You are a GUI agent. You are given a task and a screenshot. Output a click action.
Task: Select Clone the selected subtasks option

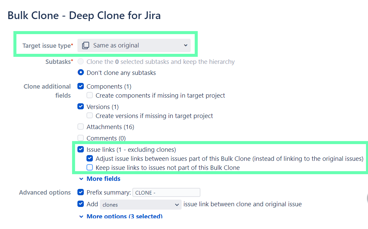coord(80,62)
